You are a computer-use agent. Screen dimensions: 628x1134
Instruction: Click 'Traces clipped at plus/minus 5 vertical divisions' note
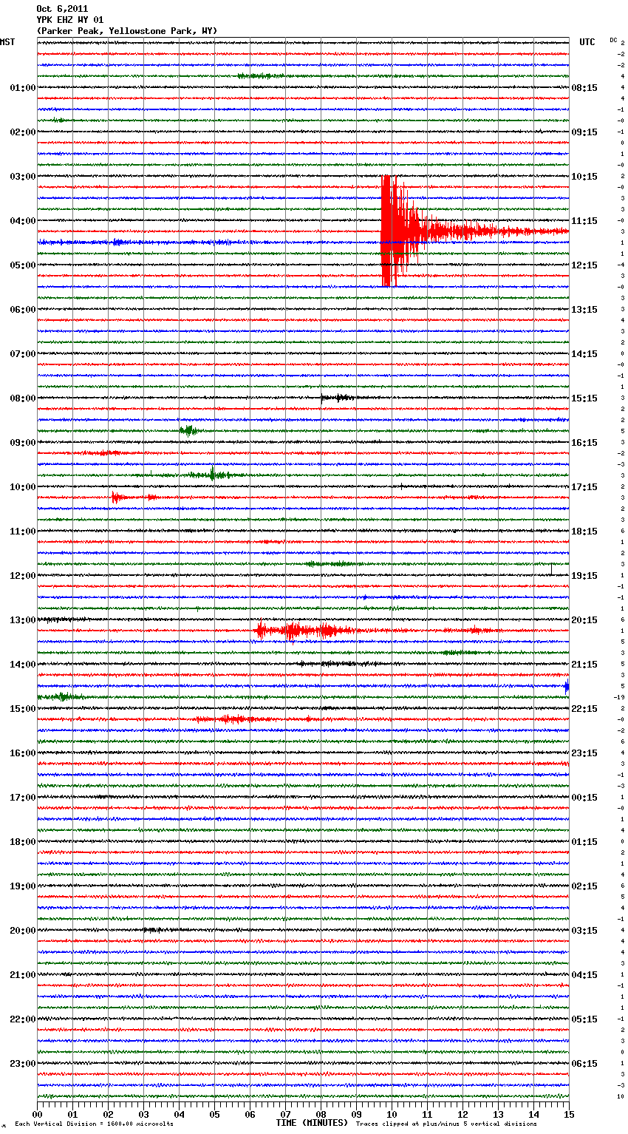(x=446, y=1124)
